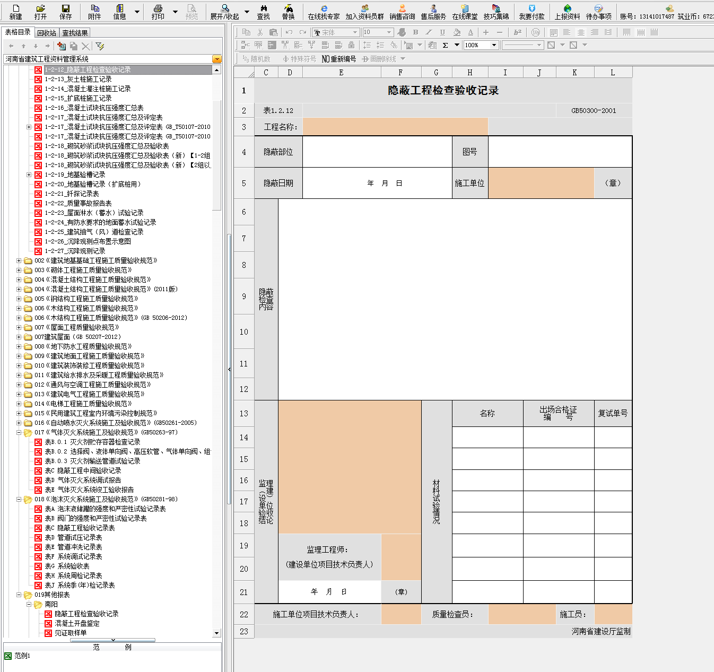714x672 pixels.
Task: Open the 附件 attachments tool
Action: (95, 12)
